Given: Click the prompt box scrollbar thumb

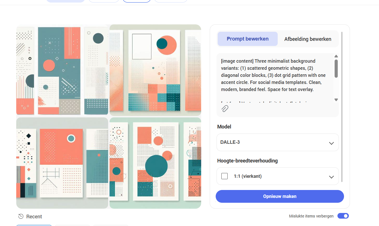Looking at the screenshot, I should [336, 68].
